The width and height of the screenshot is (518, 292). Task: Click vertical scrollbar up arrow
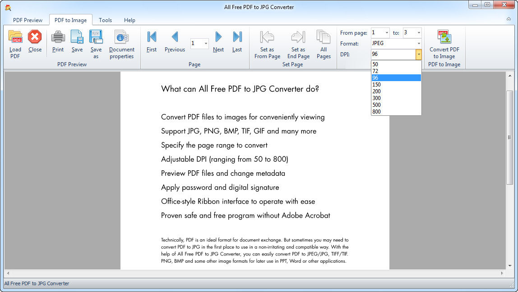[x=509, y=76]
